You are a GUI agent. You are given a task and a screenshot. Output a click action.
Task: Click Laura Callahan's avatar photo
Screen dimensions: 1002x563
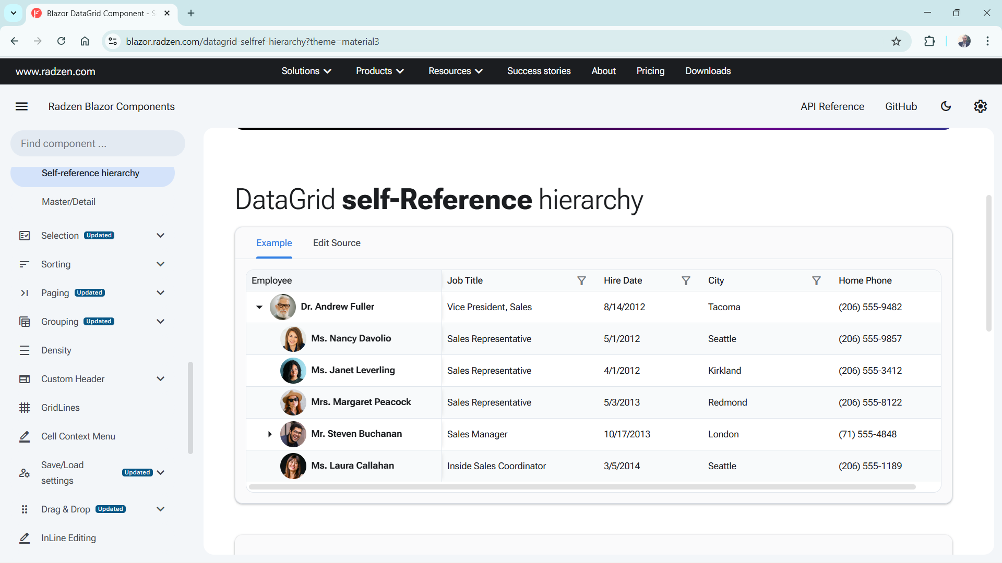click(x=293, y=466)
